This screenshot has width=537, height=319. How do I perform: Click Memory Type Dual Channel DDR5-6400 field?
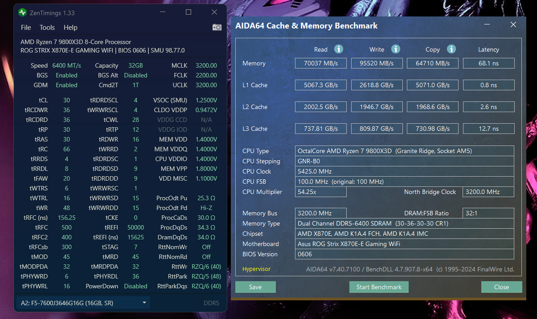405,223
